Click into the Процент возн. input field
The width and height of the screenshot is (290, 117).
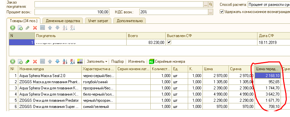[x=72, y=12]
